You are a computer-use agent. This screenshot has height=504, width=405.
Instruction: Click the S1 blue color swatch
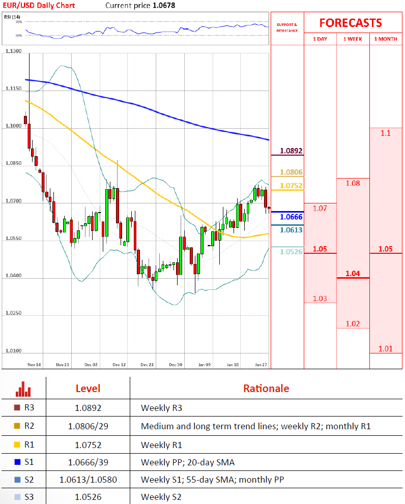click(17, 462)
